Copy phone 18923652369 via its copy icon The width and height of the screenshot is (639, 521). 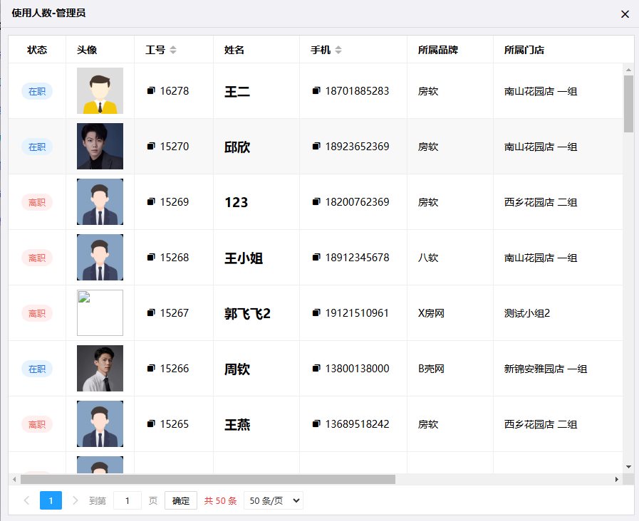pyautogui.click(x=316, y=146)
